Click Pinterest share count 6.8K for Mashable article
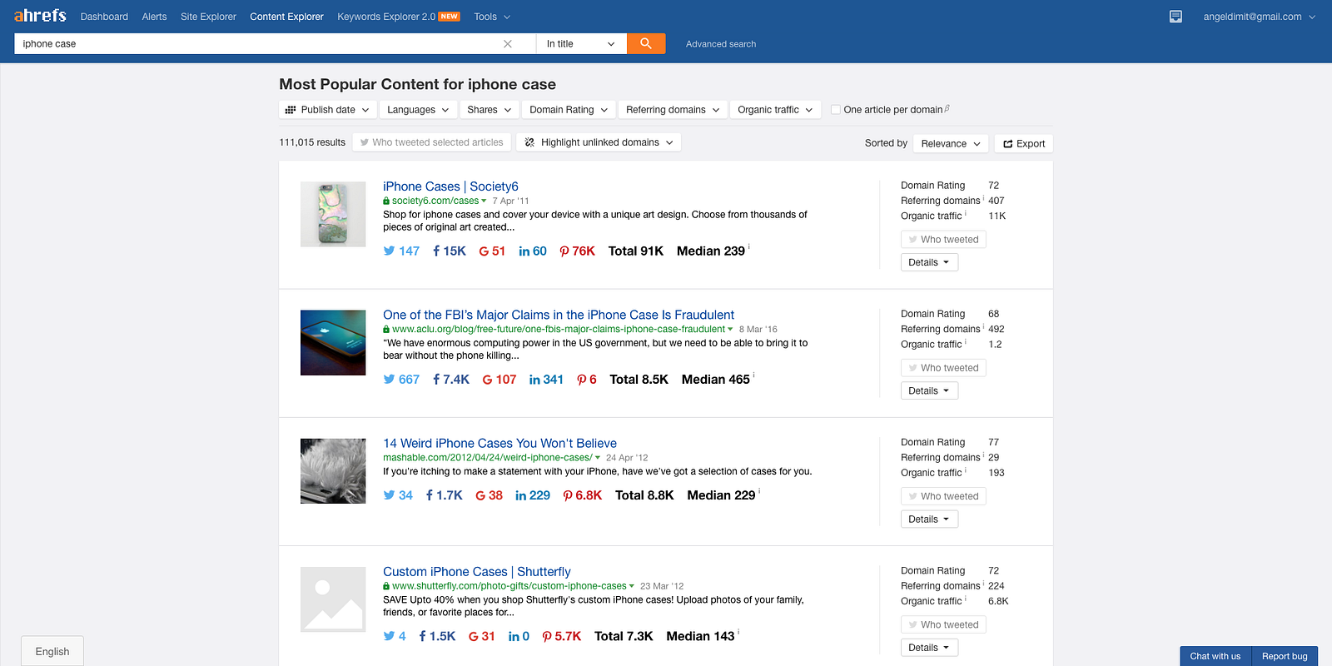1332x666 pixels. click(583, 495)
